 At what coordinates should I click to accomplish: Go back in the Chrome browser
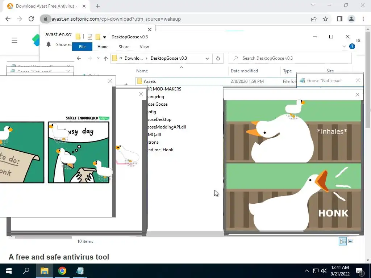pyautogui.click(x=8, y=19)
